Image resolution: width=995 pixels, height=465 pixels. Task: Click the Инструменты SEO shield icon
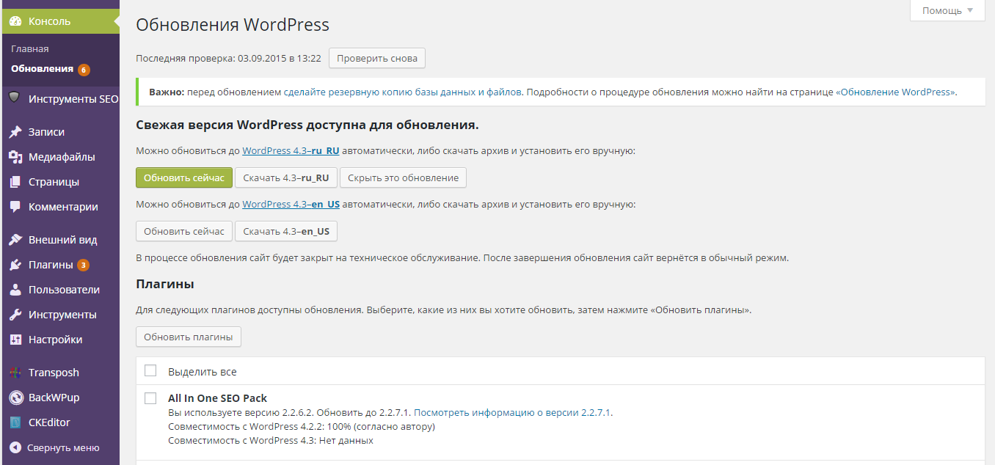coord(15,98)
